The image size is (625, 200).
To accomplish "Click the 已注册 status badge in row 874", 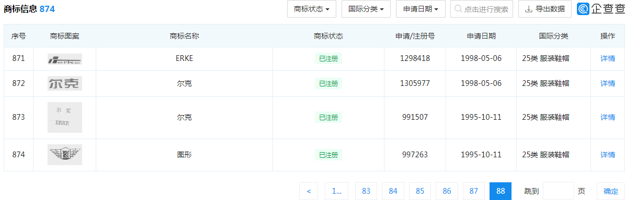I will point(328,155).
